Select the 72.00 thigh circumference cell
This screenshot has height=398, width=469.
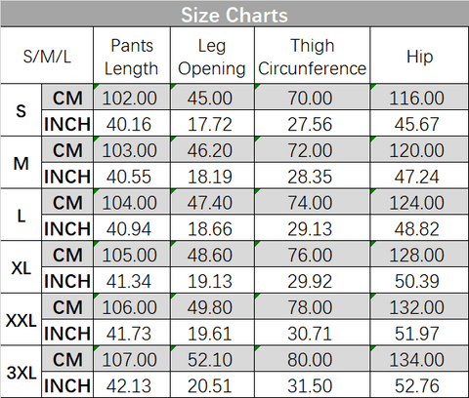(x=312, y=149)
